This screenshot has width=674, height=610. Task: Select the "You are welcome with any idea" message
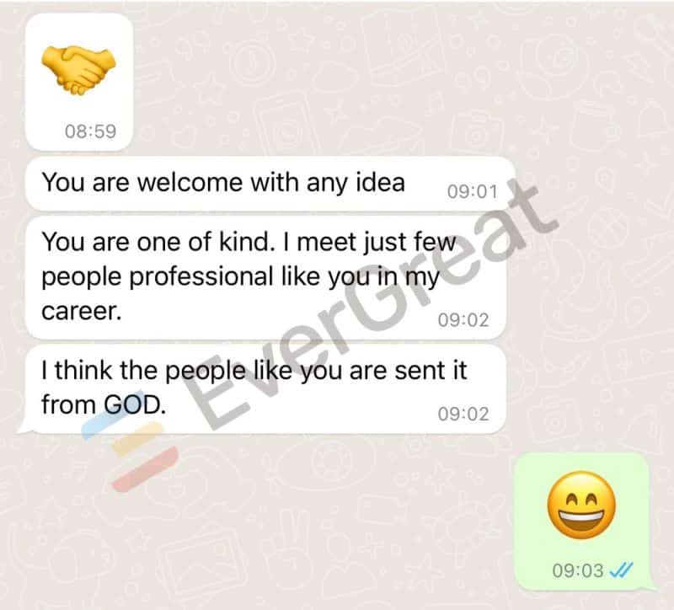[270, 184]
